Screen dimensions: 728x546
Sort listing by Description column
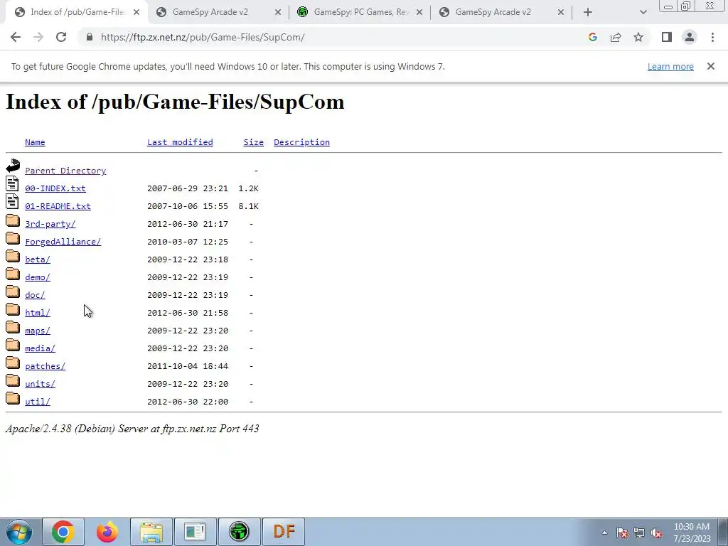click(301, 142)
